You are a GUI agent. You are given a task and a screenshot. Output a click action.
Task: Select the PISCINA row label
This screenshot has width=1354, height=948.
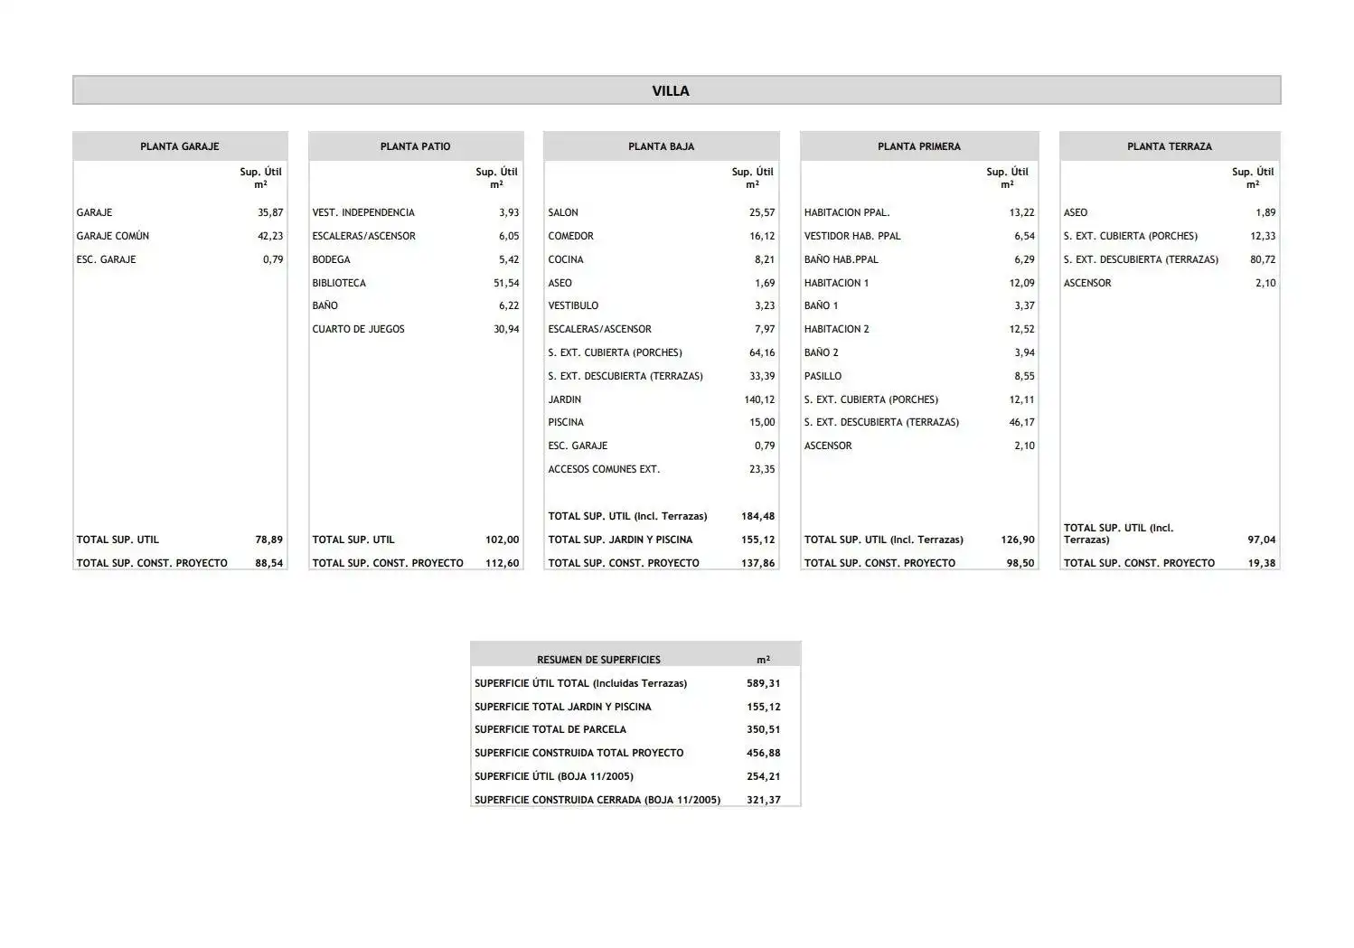[x=566, y=422]
